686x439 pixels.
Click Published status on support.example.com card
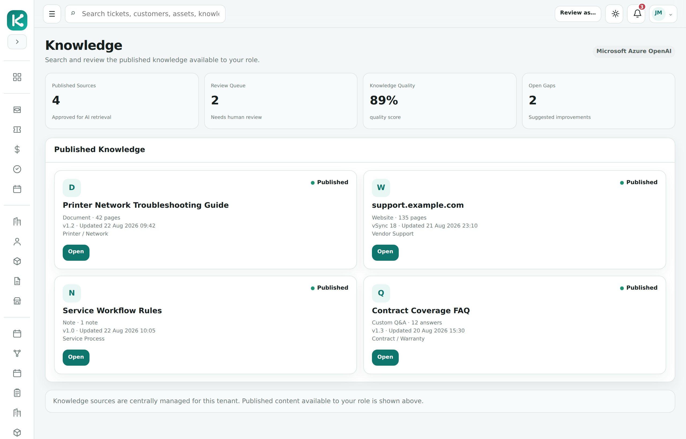pyautogui.click(x=639, y=183)
